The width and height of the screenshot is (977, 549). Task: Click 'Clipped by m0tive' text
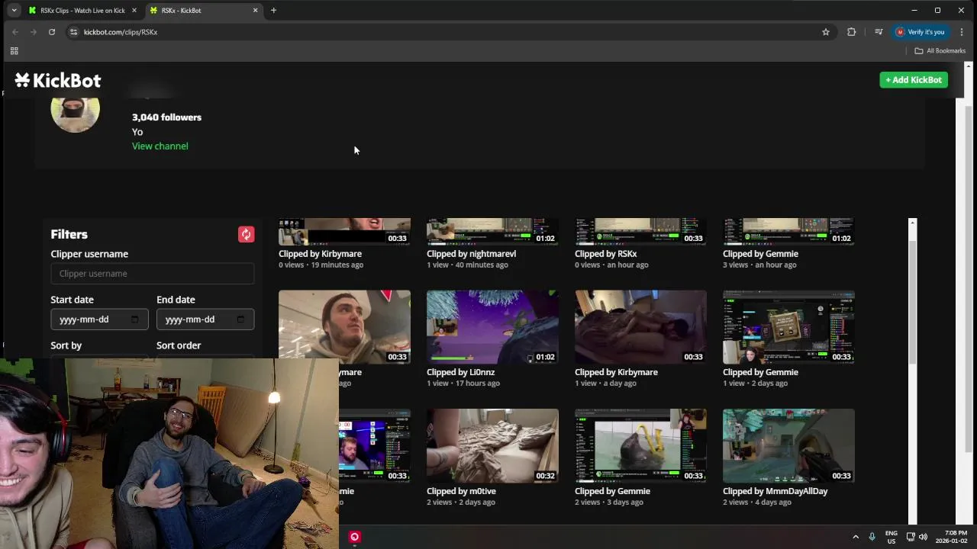click(x=461, y=492)
